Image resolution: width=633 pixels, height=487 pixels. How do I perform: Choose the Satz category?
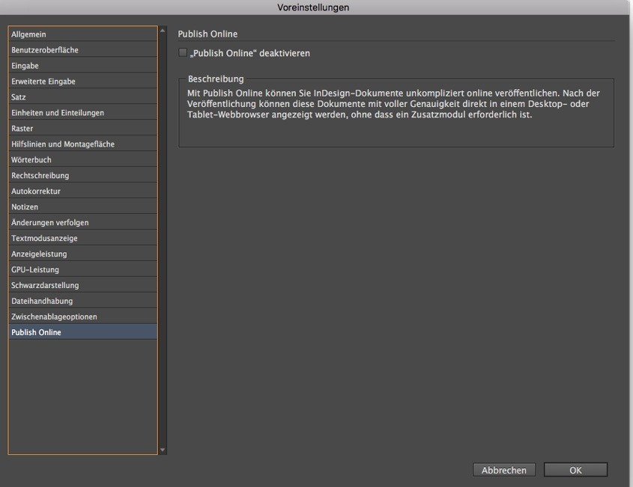(x=82, y=97)
